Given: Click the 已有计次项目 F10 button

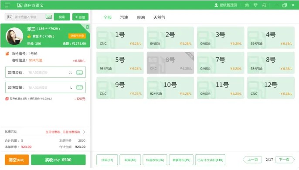Looking at the screenshot, I should [210, 160].
